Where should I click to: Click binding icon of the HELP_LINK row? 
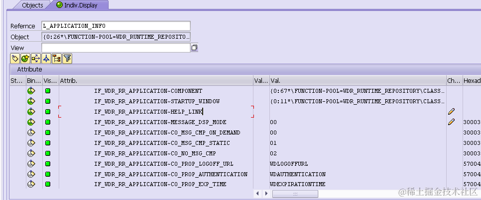[31, 112]
